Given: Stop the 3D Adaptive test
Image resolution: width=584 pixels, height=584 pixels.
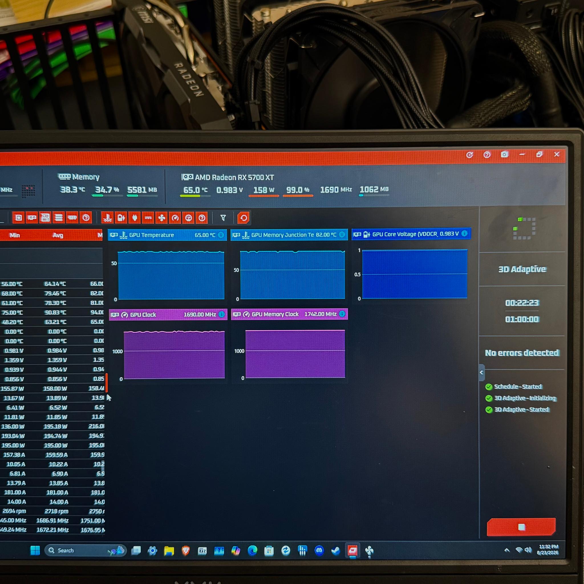Looking at the screenshot, I should [522, 527].
